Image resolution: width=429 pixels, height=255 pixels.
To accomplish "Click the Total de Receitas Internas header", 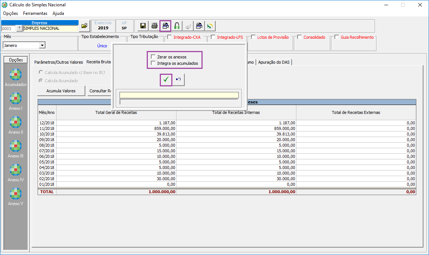I will click(x=236, y=112).
